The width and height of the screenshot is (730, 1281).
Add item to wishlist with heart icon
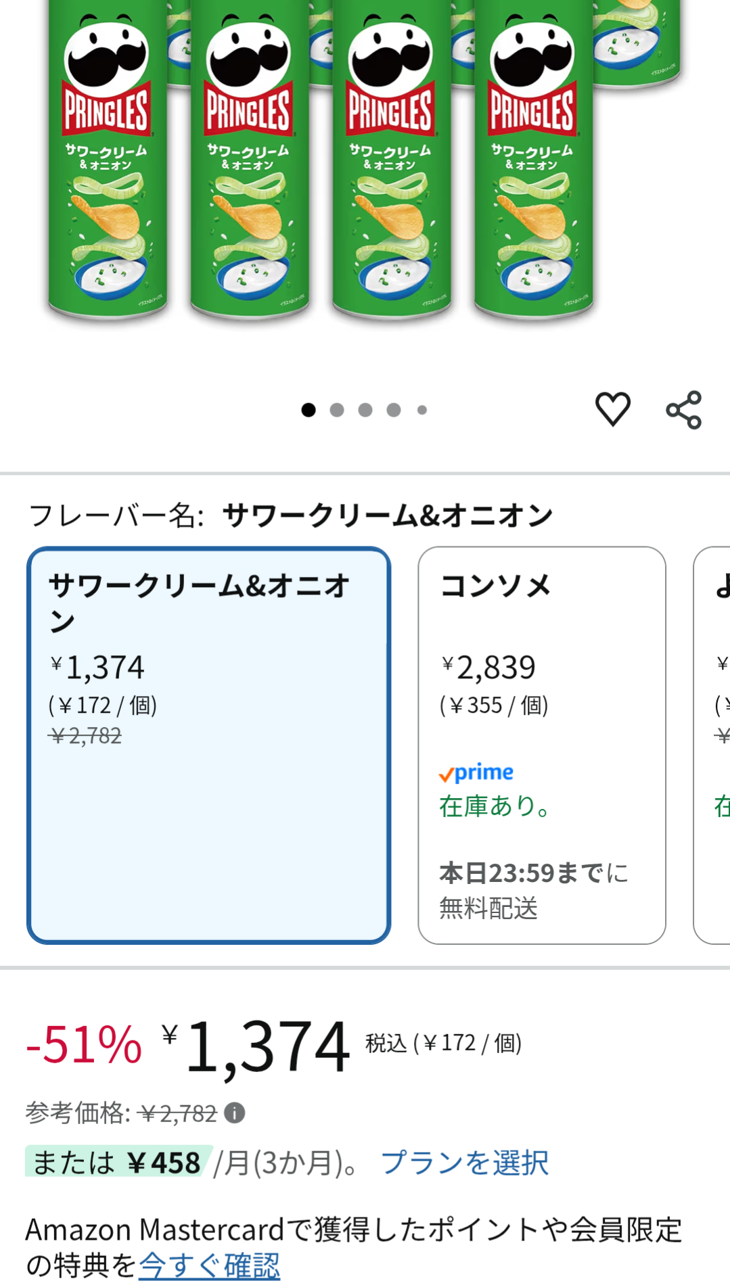(612, 409)
